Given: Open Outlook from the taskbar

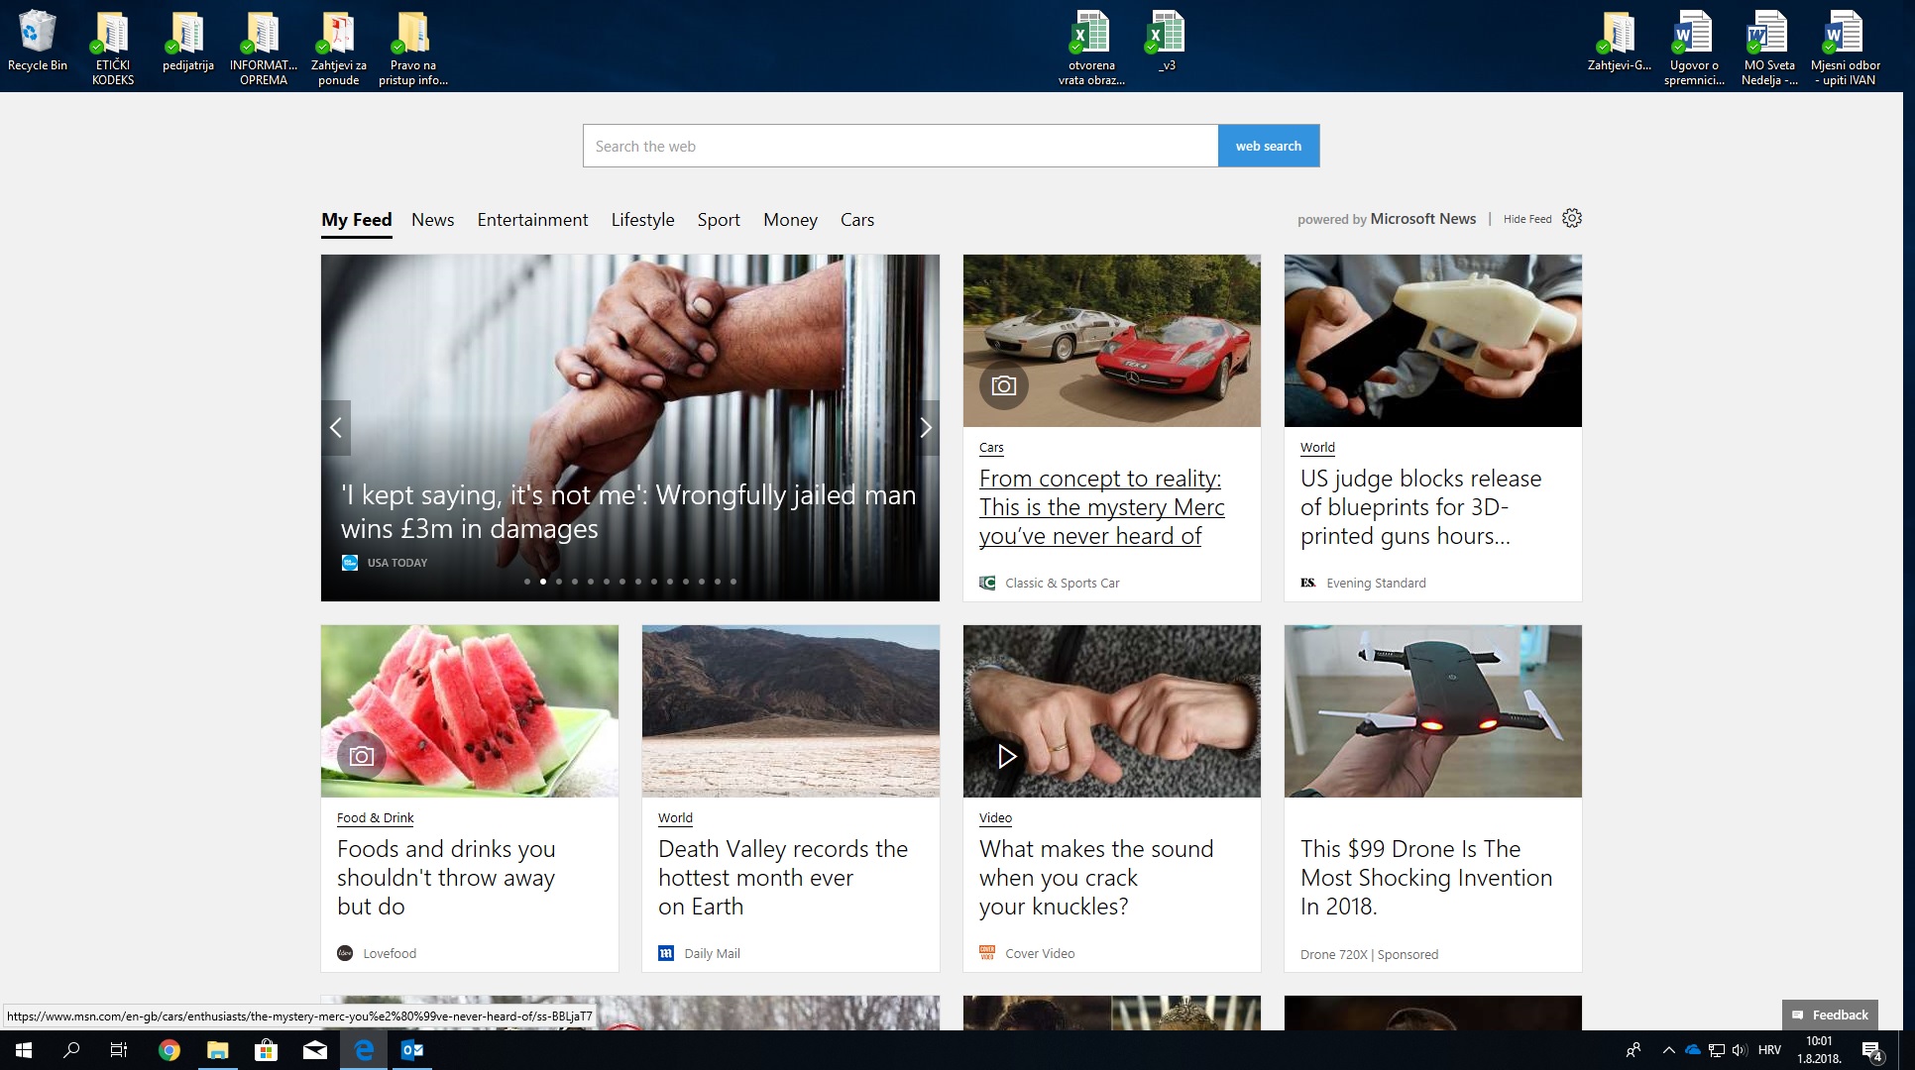Looking at the screenshot, I should click(x=412, y=1050).
